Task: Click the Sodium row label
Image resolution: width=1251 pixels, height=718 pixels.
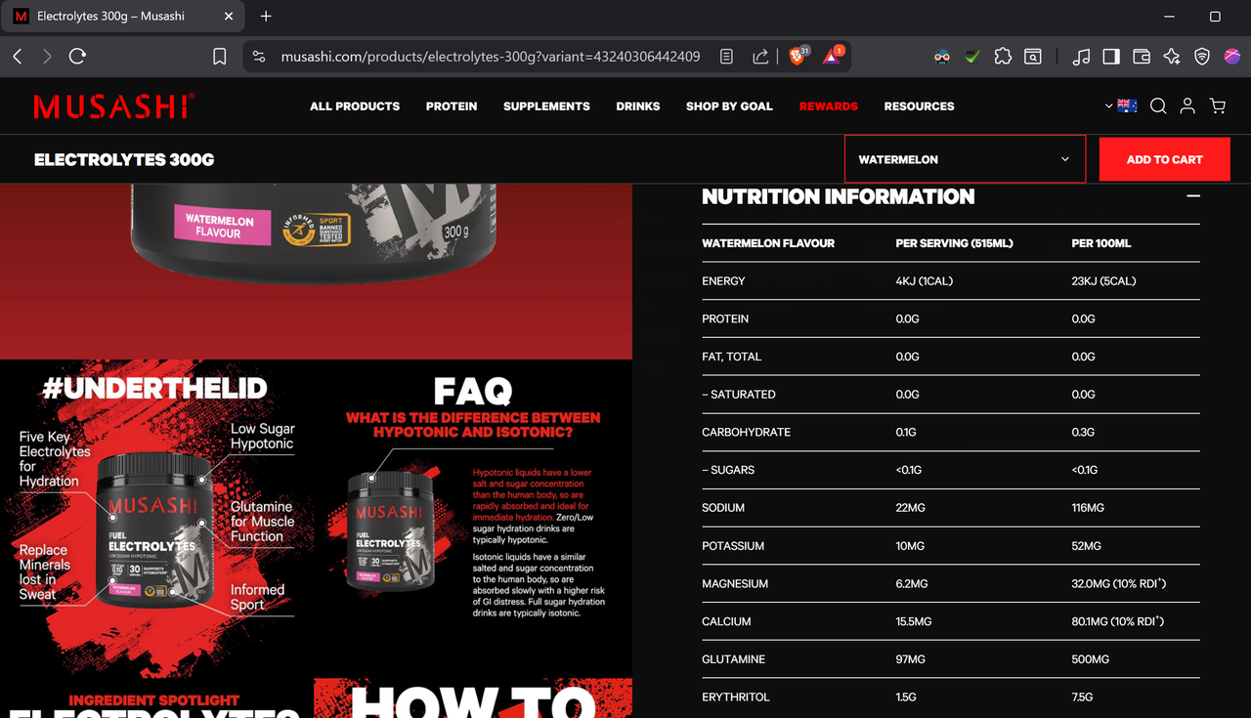Action: [723, 508]
